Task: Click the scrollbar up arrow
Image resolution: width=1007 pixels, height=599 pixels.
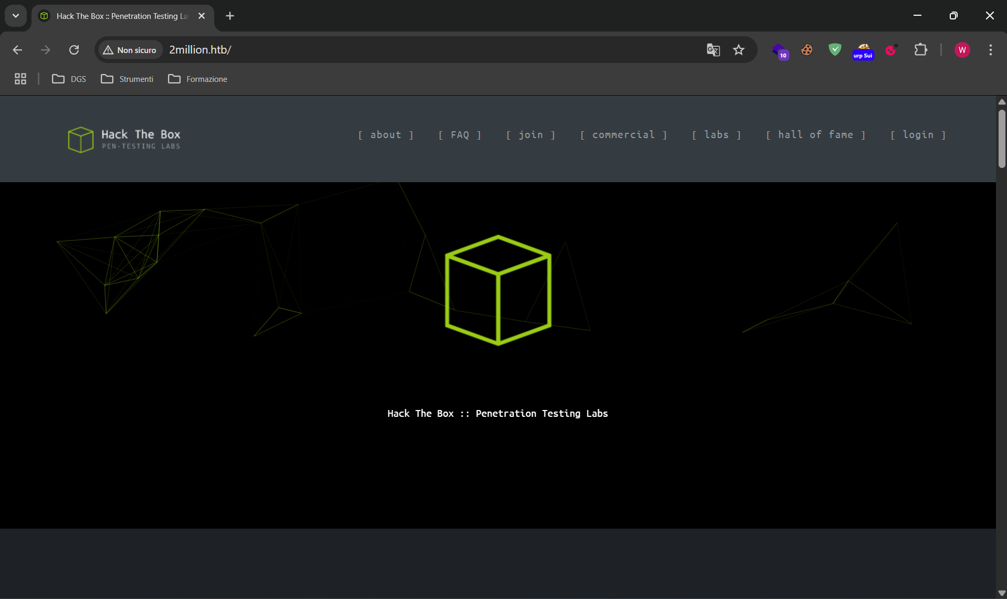Action: [1002, 101]
